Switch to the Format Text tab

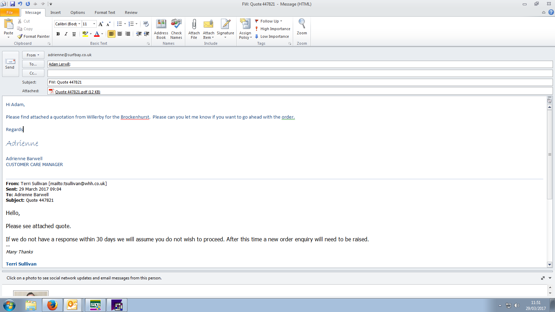coord(105,12)
